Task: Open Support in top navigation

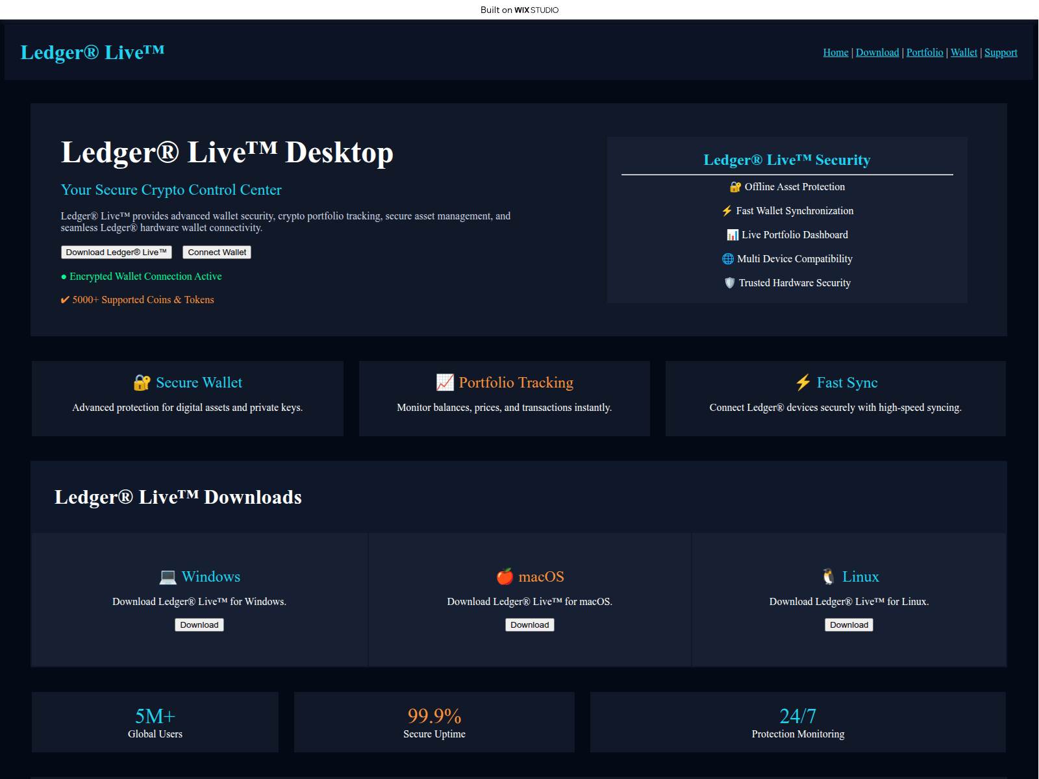Action: pos(1001,53)
